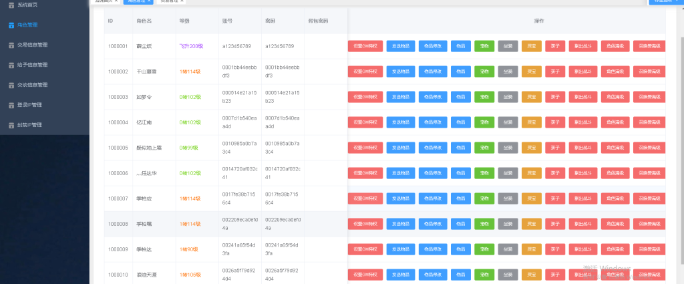Switch to the 交易管理 tab
The width and height of the screenshot is (684, 284).
171,1
